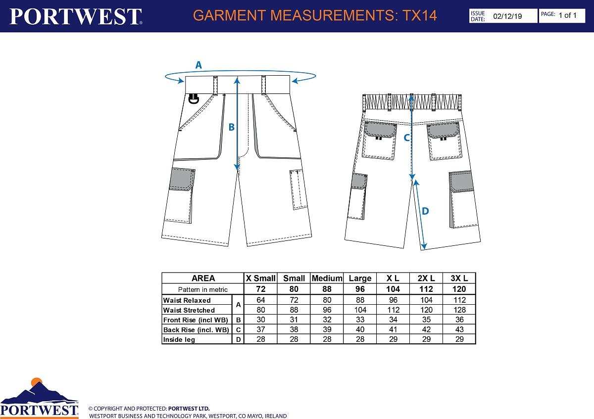The width and height of the screenshot is (594, 419).
Task: Click Back Rise value '43' for 3X L
Action: [x=459, y=329]
